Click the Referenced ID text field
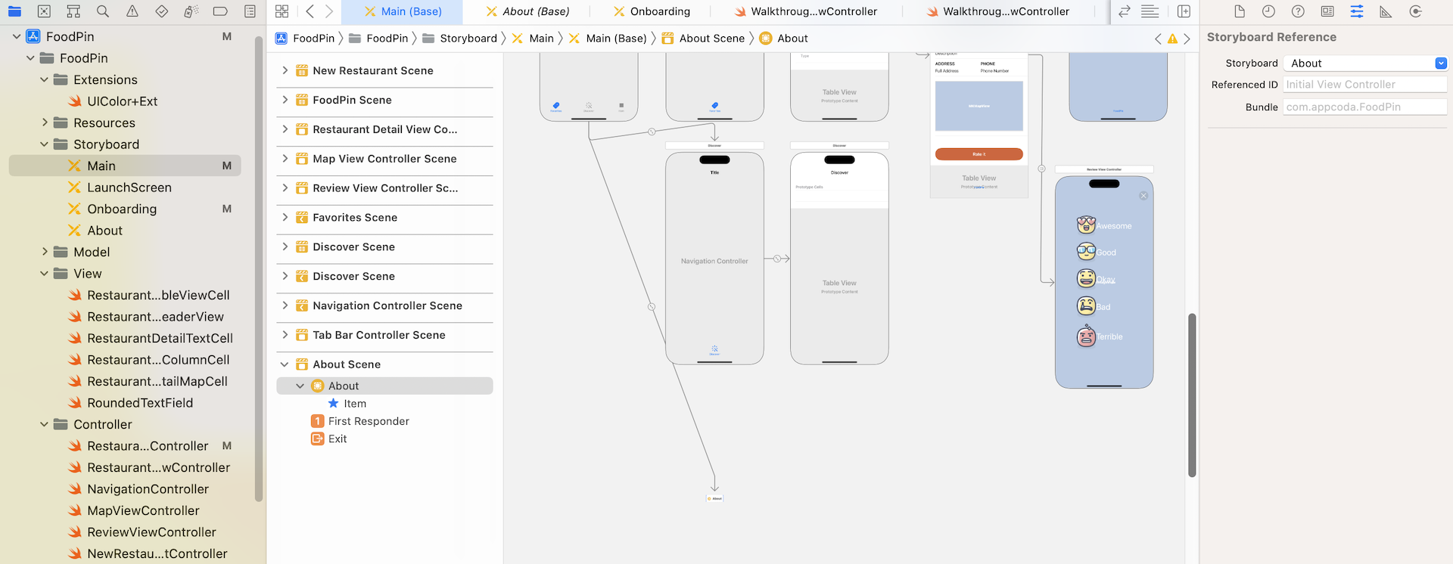 1364,85
